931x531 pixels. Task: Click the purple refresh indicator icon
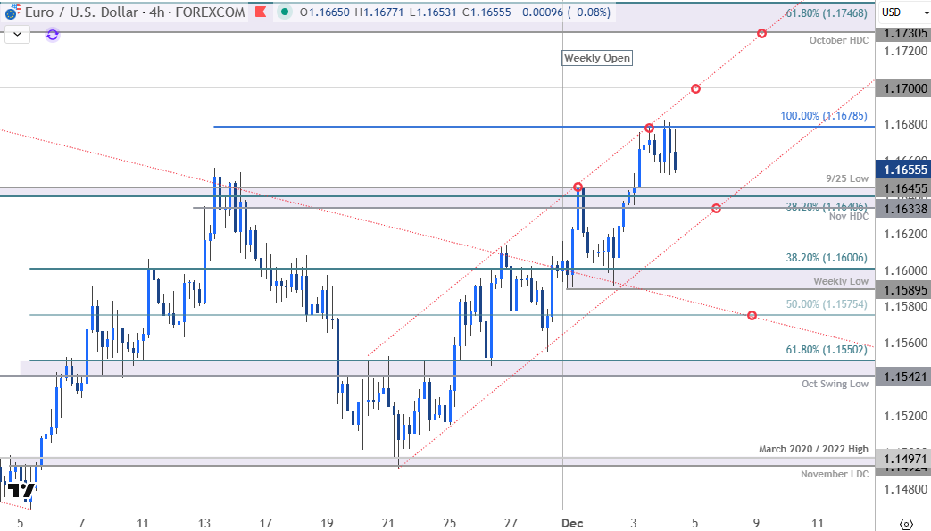(52, 34)
